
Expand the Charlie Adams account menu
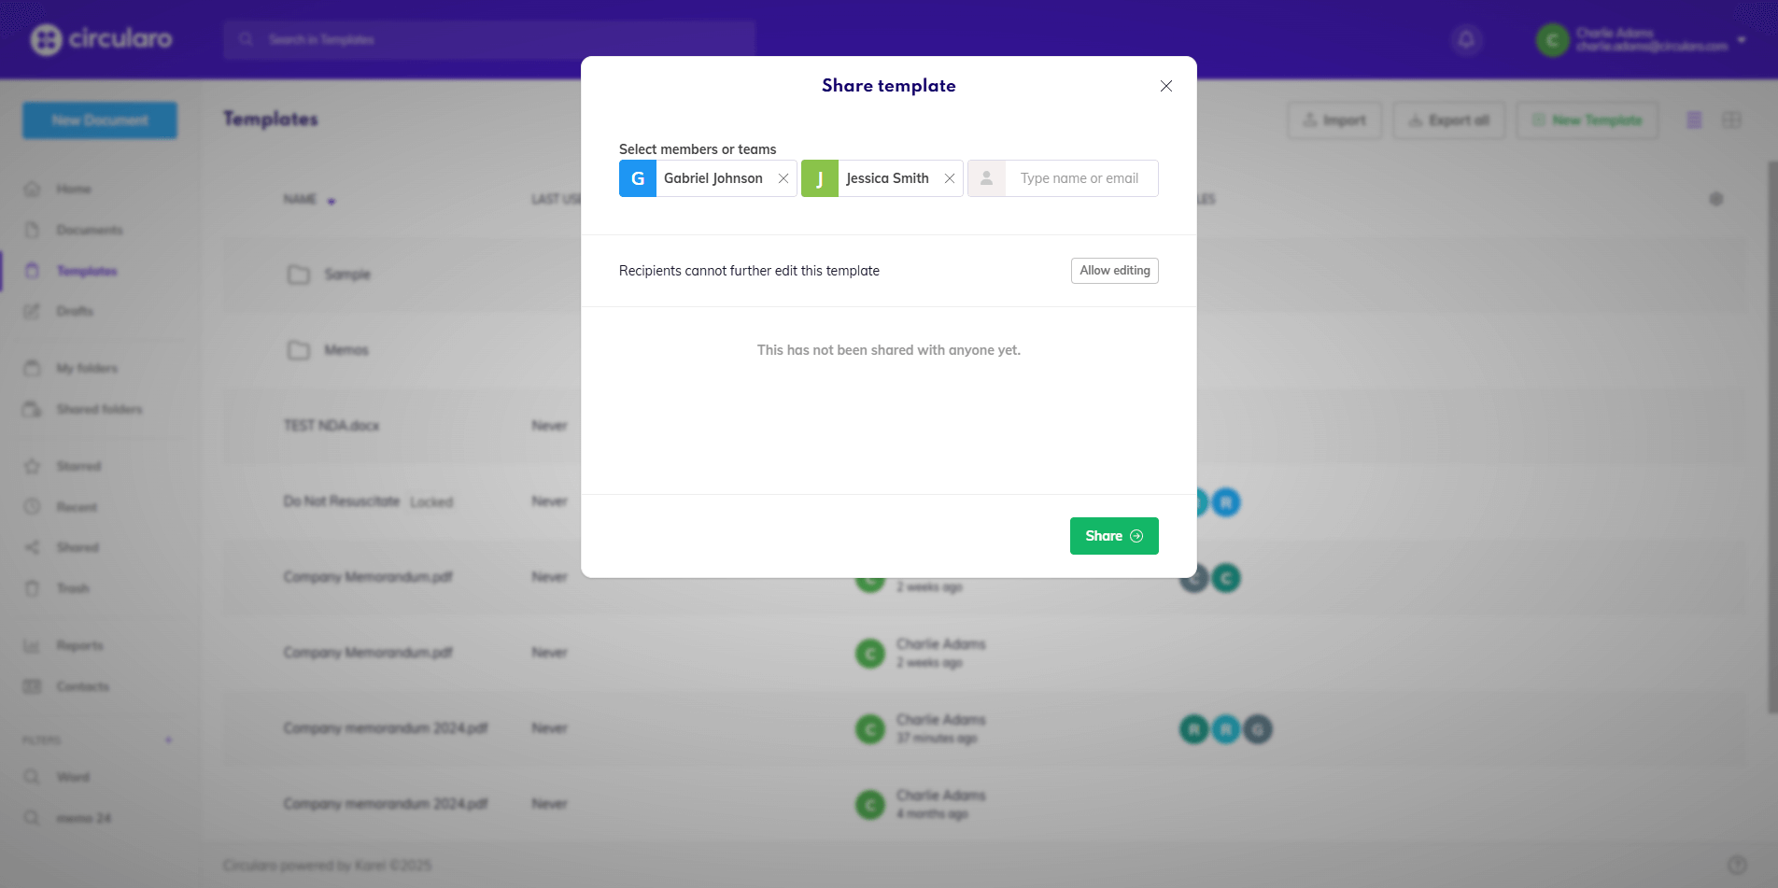pyautogui.click(x=1741, y=39)
